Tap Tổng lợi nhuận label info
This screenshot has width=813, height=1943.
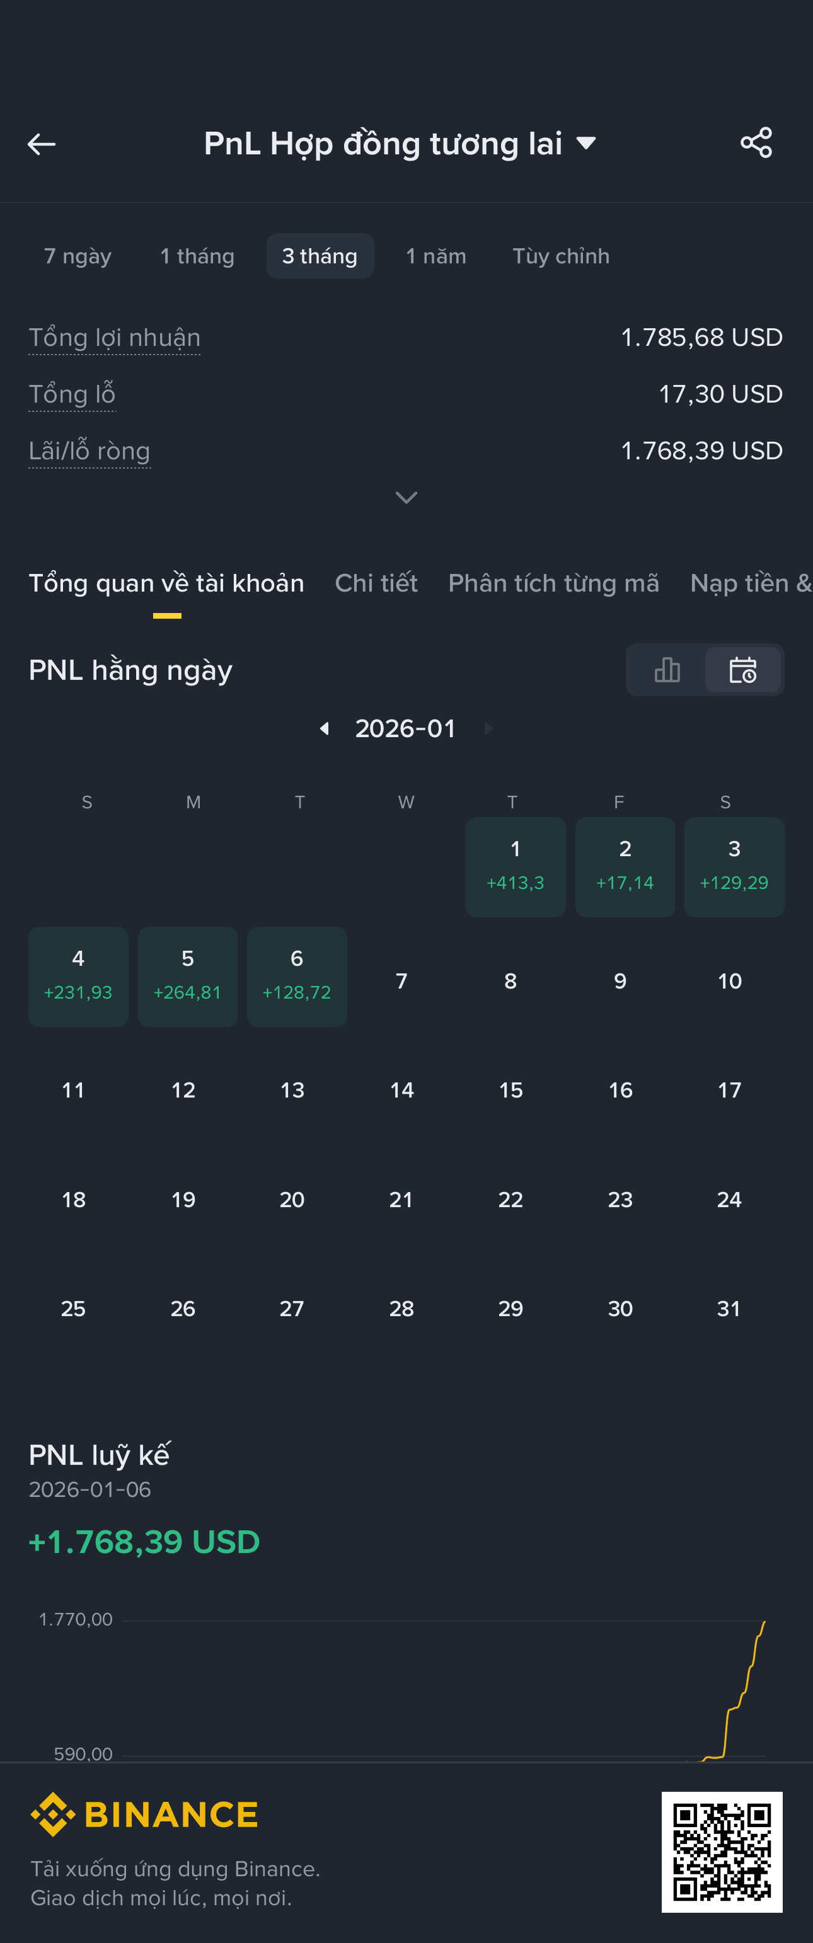click(115, 338)
